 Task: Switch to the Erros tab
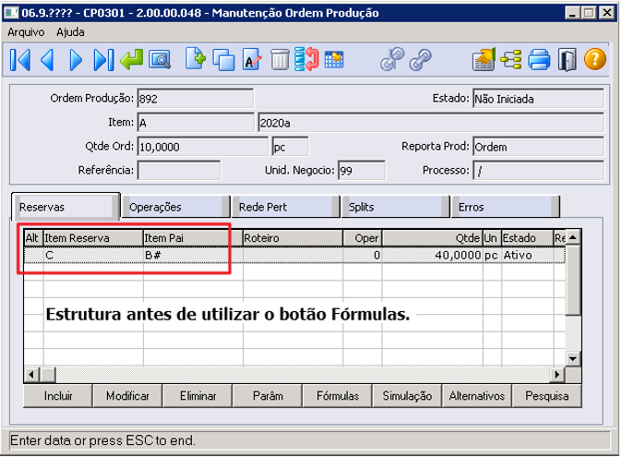[506, 207]
